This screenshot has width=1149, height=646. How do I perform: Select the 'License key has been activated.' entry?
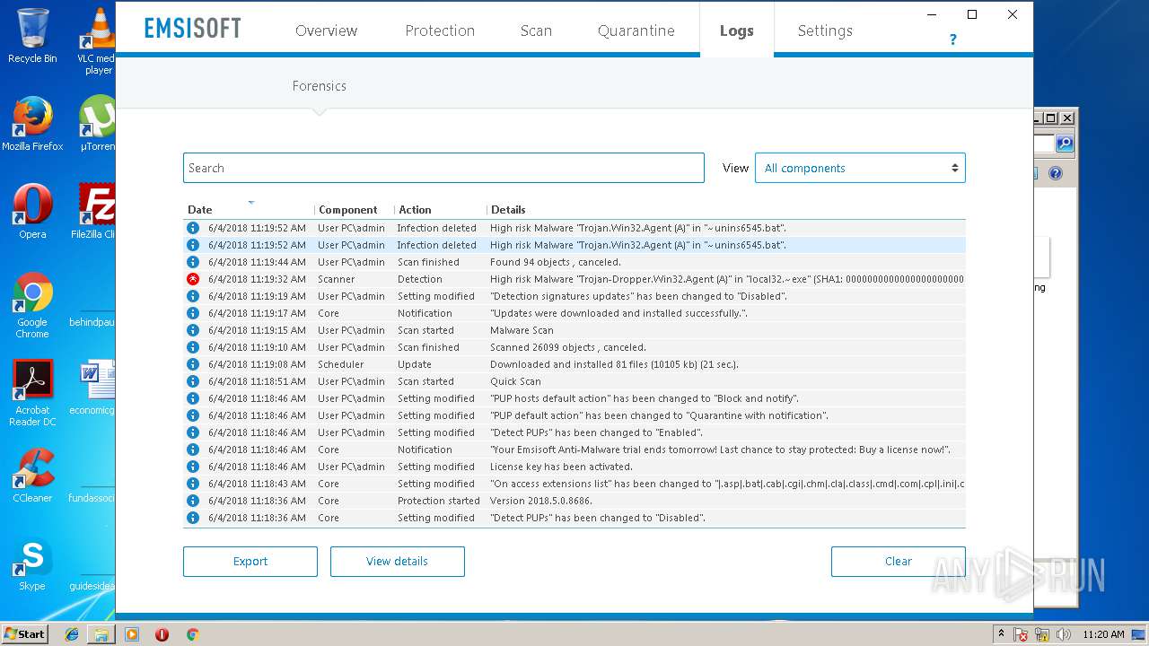(574, 467)
